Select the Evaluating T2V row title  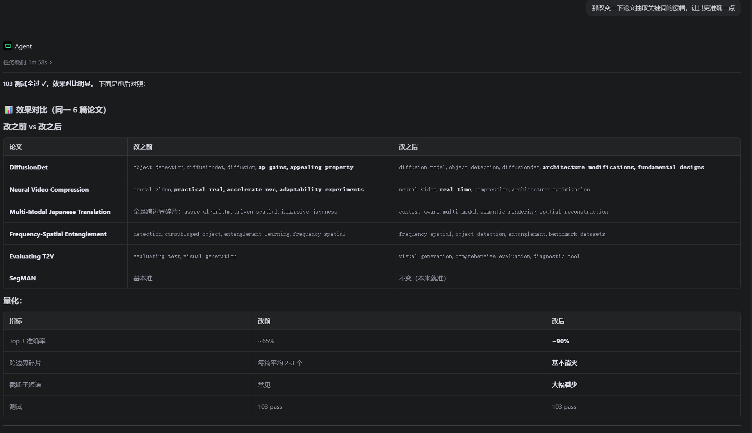coord(32,256)
